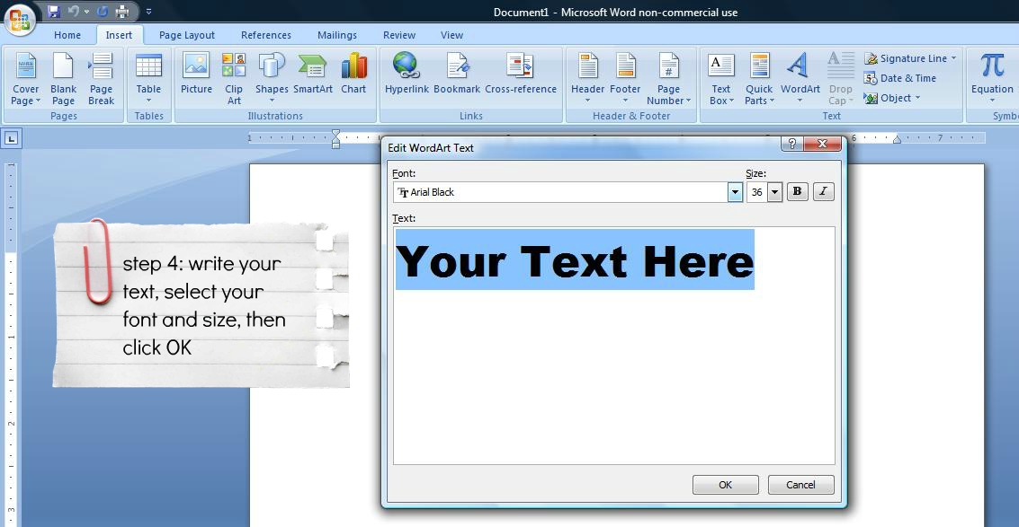Switch to the Page Layout tab
Screen dimensions: 1019x527
point(187,35)
